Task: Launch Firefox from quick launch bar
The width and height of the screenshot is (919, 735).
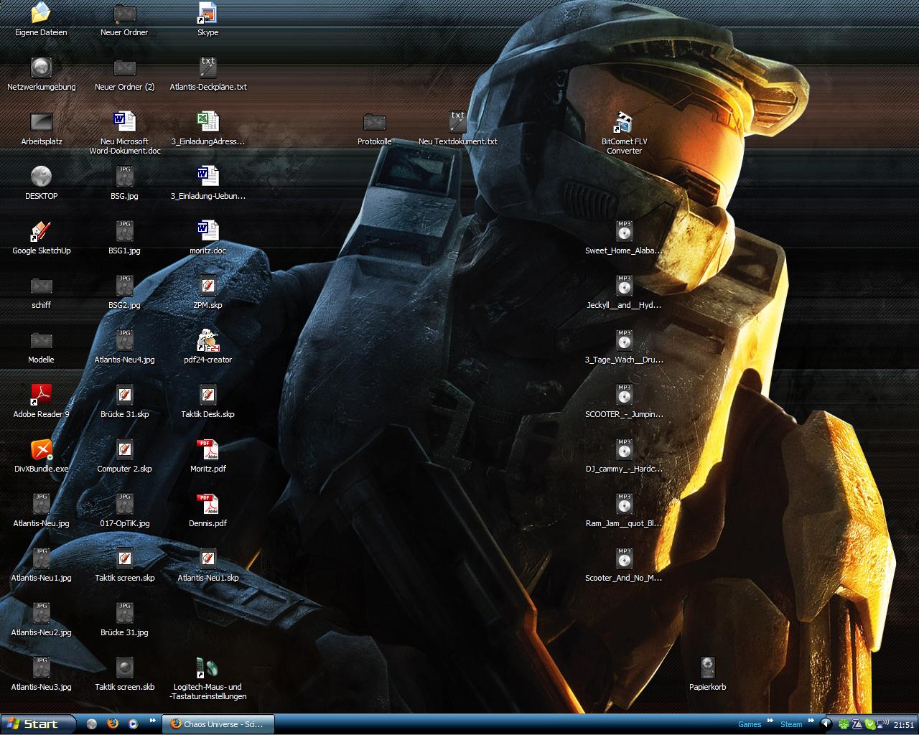Action: (112, 724)
